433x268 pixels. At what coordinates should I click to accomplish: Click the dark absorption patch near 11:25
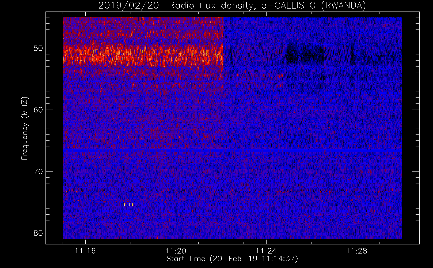[305, 53]
